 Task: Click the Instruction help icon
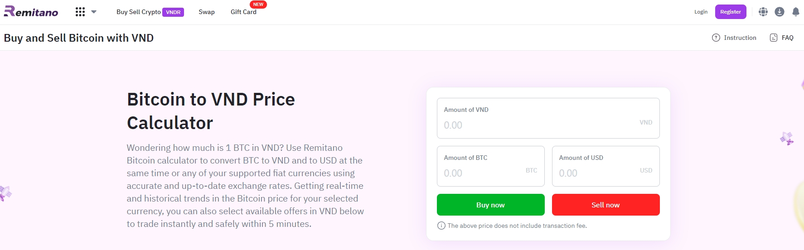(x=716, y=38)
